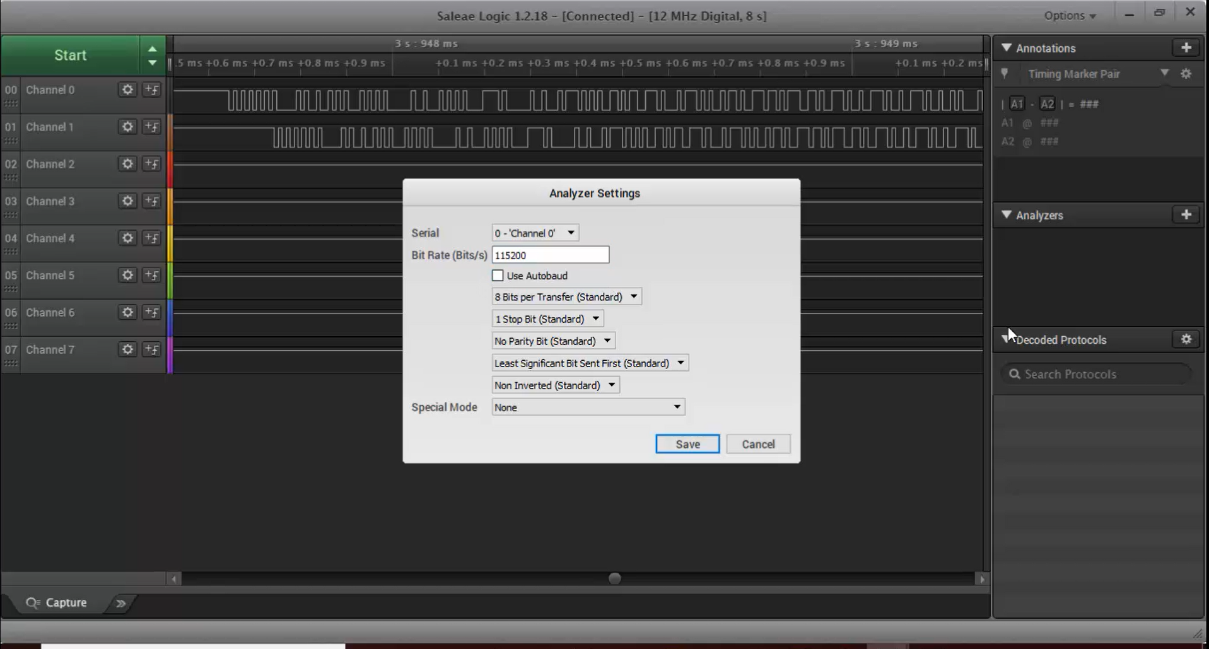Start the capture
The image size is (1209, 649).
[x=70, y=56]
